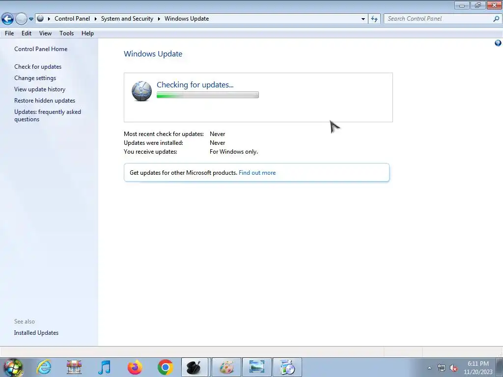Launch Internet Explorer from taskbar
The height and width of the screenshot is (377, 503).
(44, 367)
